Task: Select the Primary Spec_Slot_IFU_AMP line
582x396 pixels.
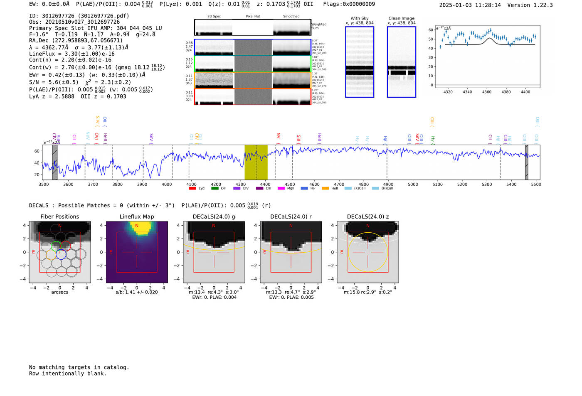Action: pos(96,28)
